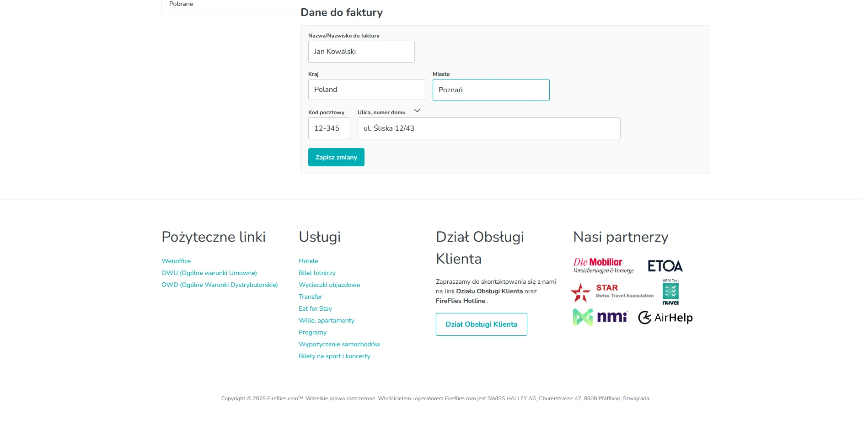This screenshot has height=424, width=863.
Task: Open the Kraj field showing Poland
Action: tap(366, 90)
